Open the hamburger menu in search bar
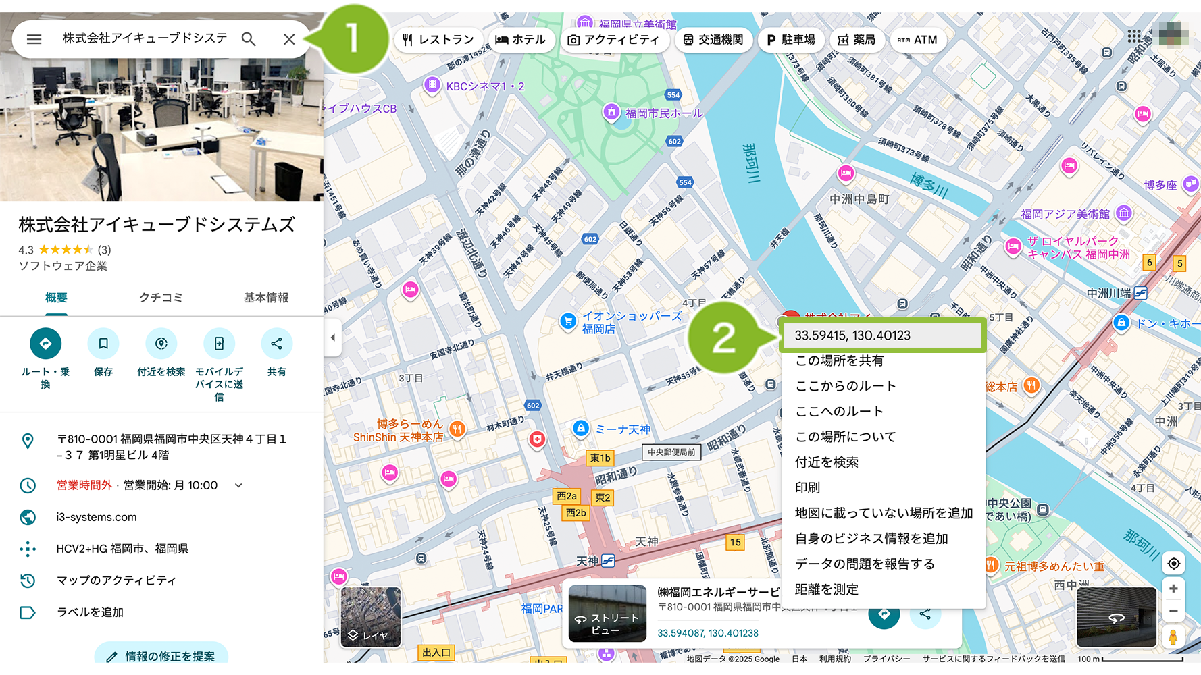Image resolution: width=1201 pixels, height=675 pixels. [34, 39]
